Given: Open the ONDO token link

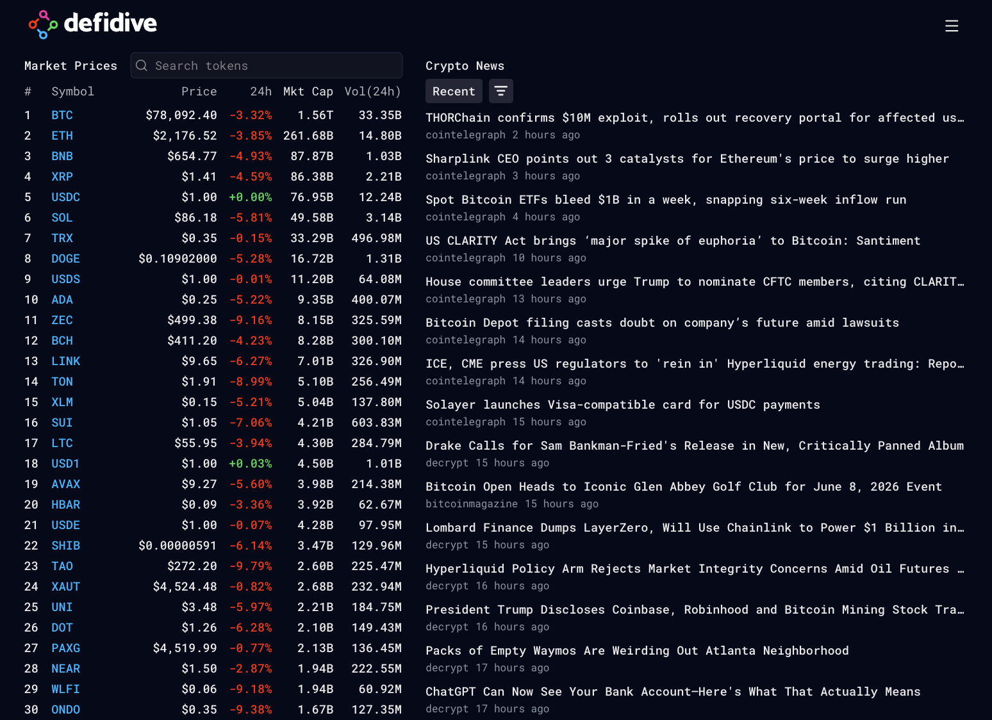Looking at the screenshot, I should point(66,710).
